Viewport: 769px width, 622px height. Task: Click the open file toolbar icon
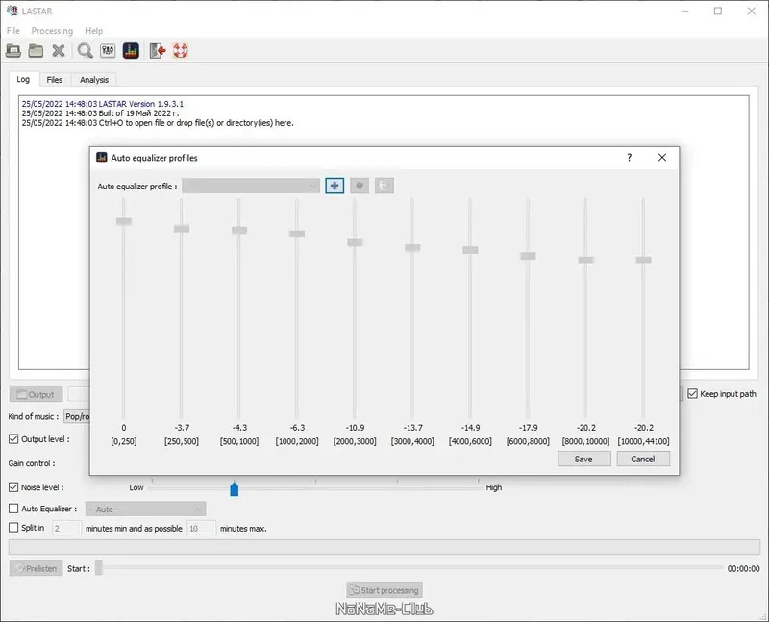pyautogui.click(x=13, y=51)
